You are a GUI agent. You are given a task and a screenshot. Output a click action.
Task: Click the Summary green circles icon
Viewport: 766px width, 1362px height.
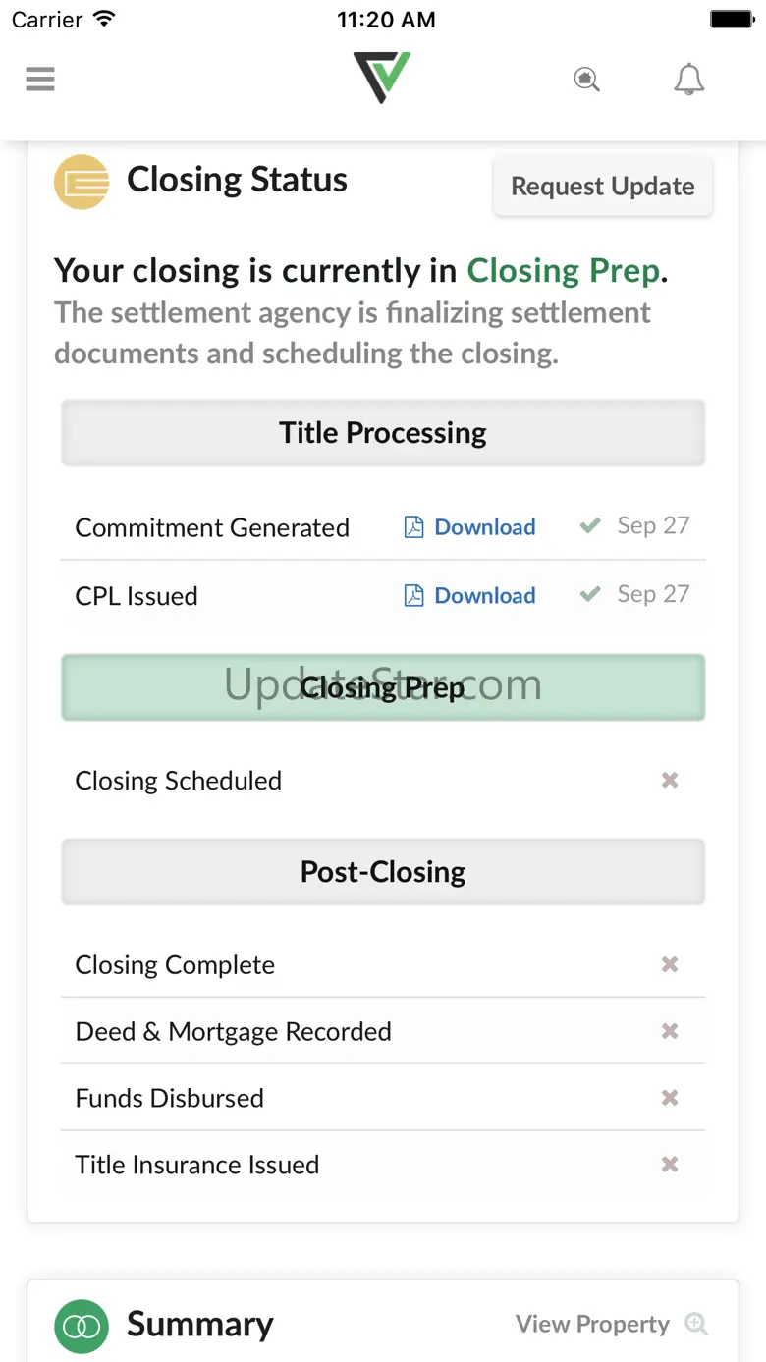pyautogui.click(x=82, y=1326)
